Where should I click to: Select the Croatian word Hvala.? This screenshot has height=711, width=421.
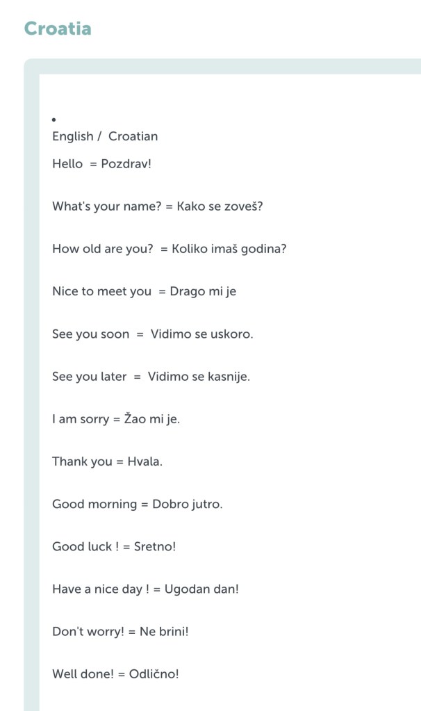[145, 461]
